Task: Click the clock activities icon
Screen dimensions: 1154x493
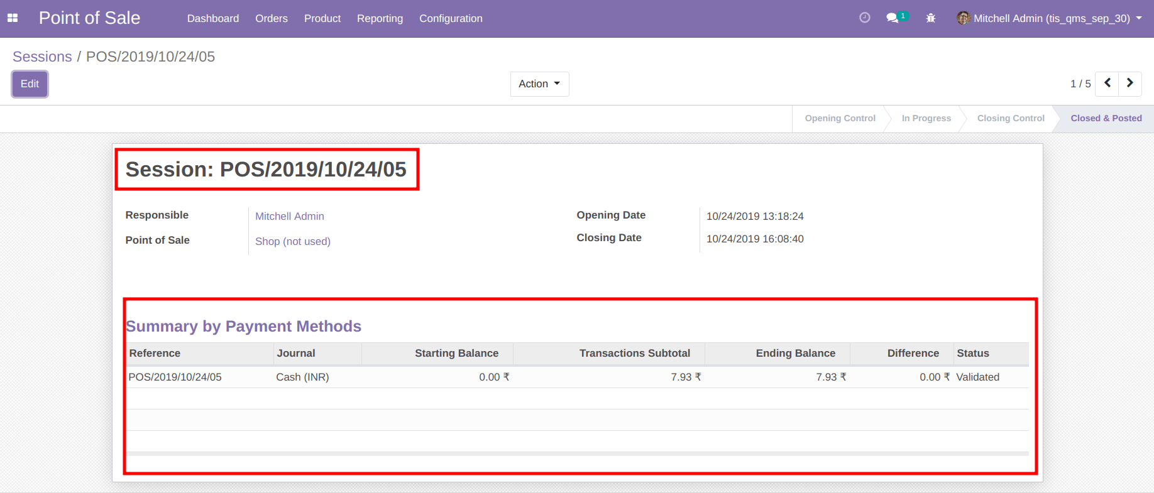Action: point(865,18)
